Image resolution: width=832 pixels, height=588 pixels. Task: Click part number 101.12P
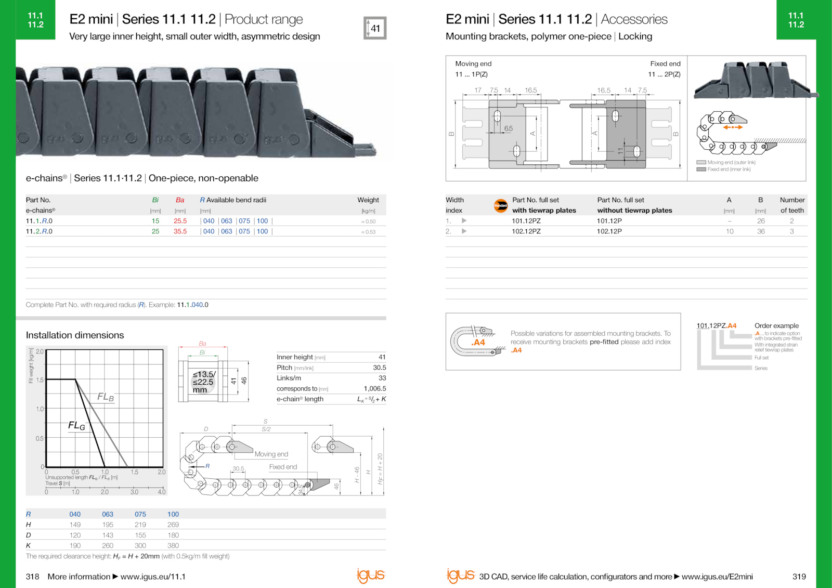(x=609, y=221)
